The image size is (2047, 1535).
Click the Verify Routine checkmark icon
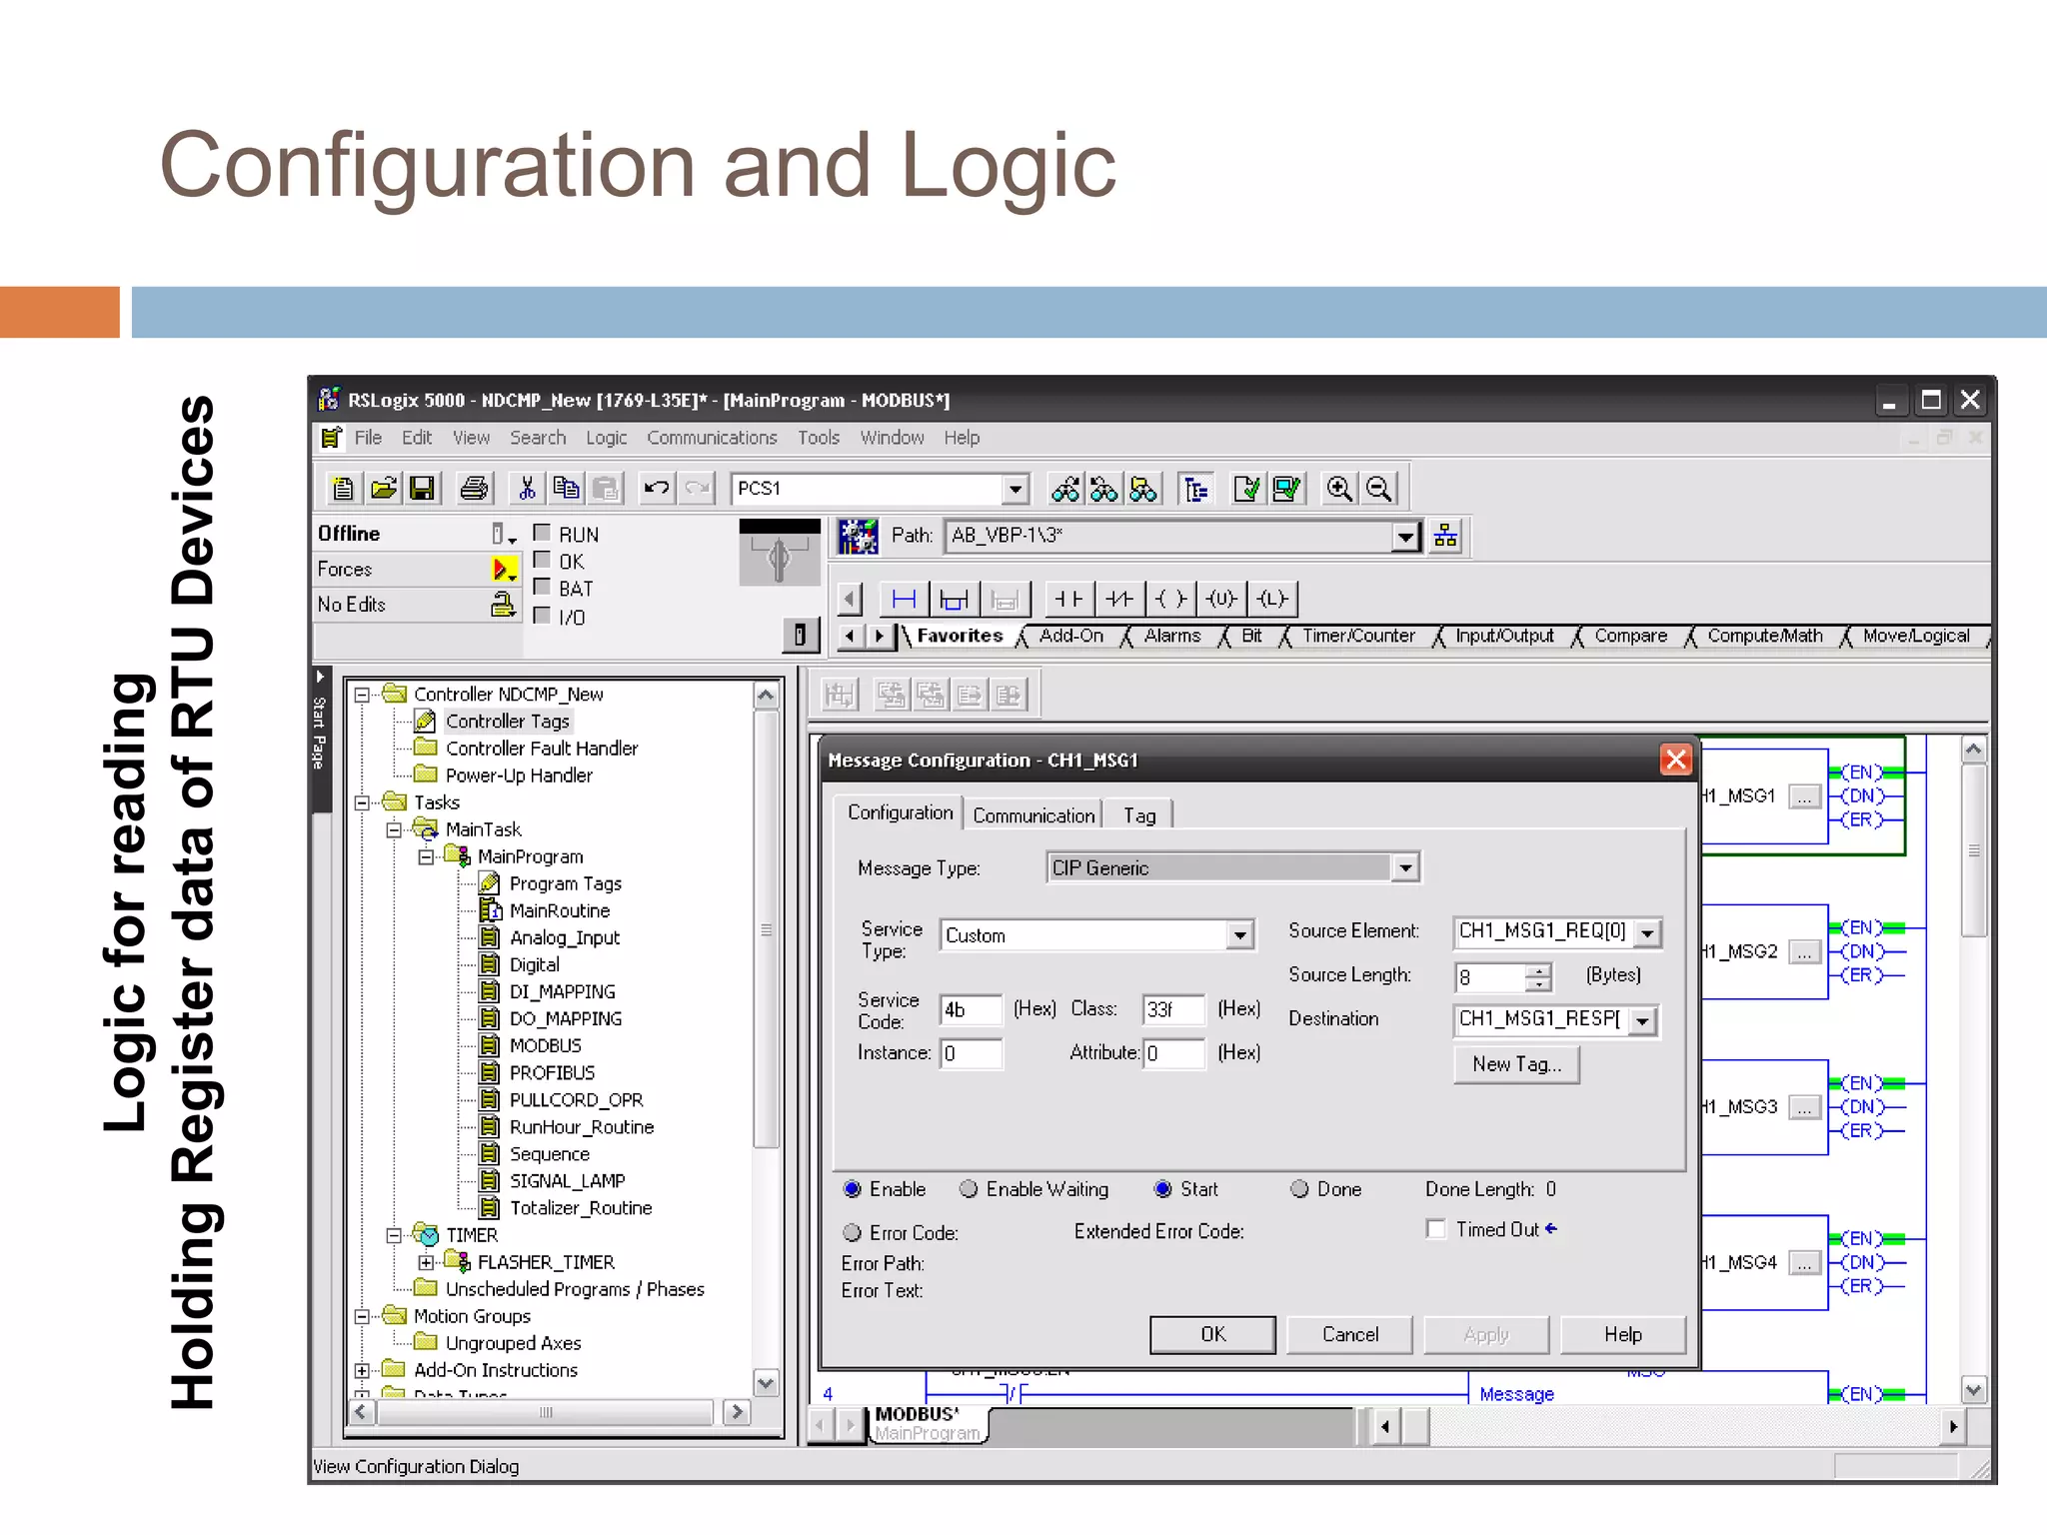point(1246,488)
